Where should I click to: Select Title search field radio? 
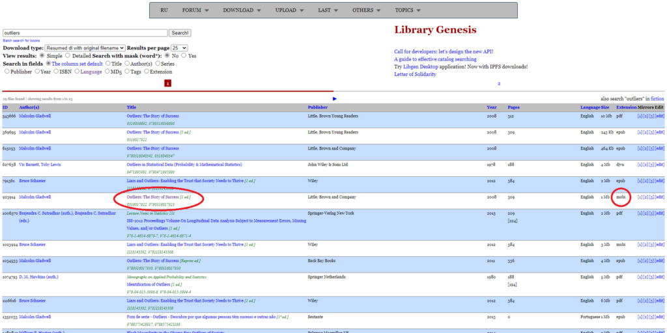[x=107, y=64]
